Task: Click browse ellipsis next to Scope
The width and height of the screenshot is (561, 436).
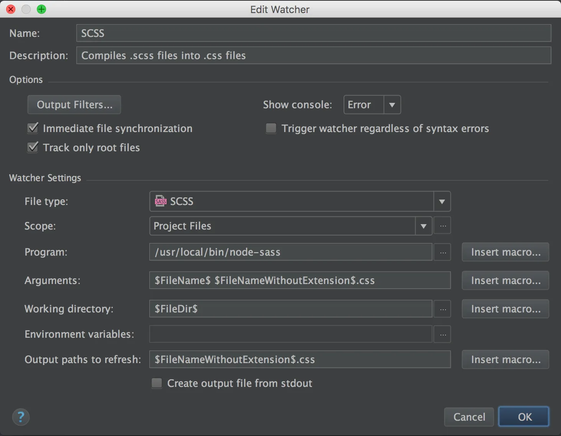Action: pyautogui.click(x=443, y=226)
